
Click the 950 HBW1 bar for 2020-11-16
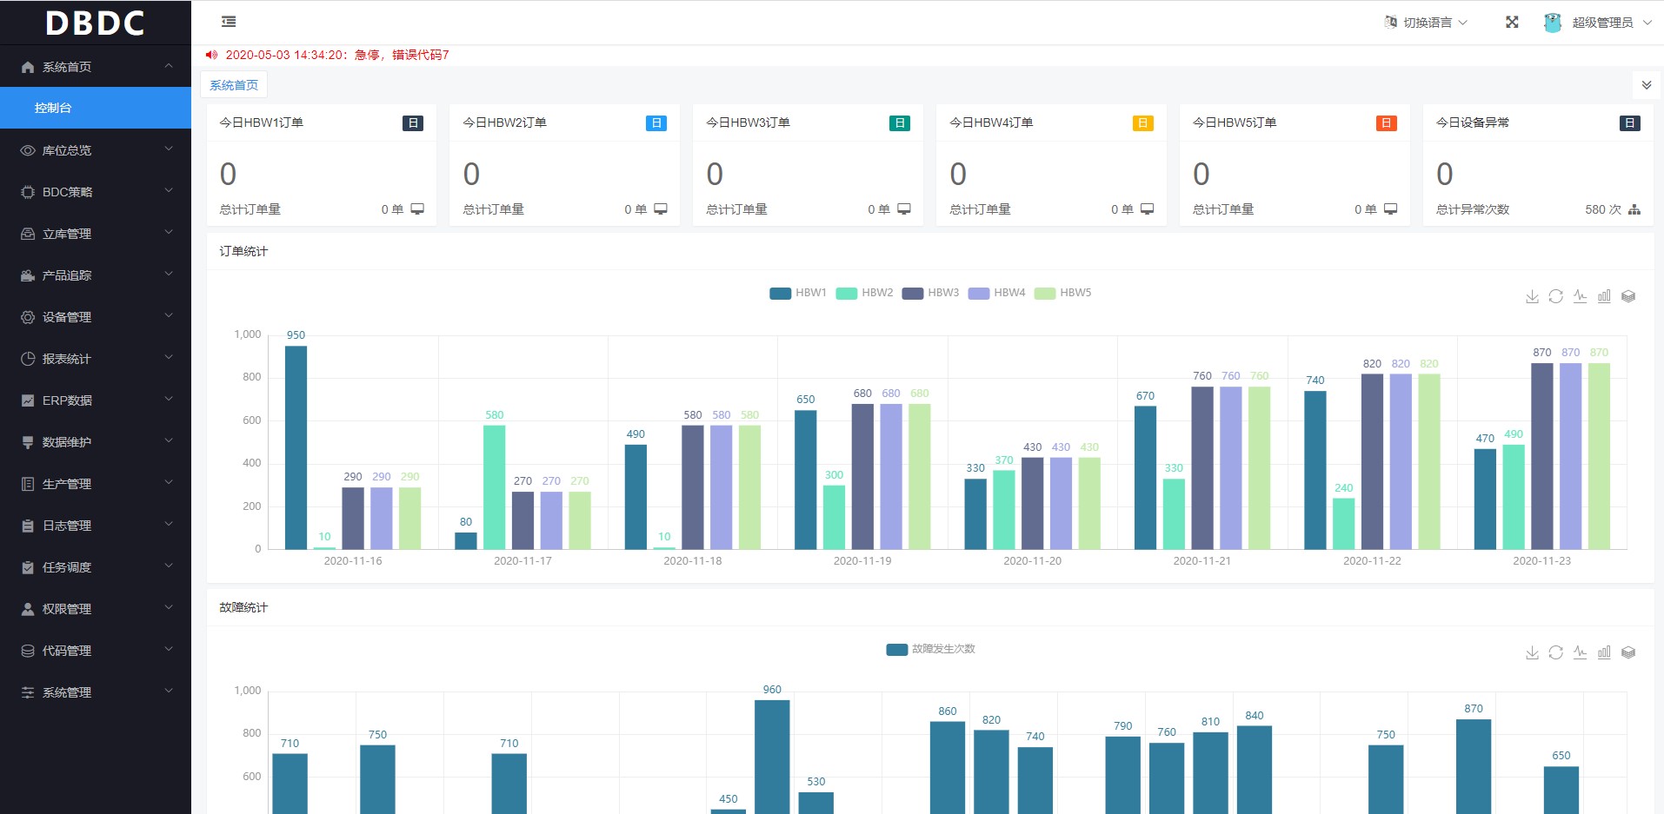pos(296,447)
